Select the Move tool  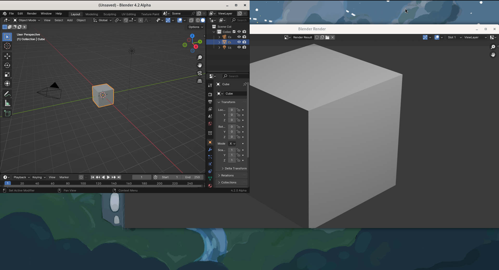pos(7,56)
